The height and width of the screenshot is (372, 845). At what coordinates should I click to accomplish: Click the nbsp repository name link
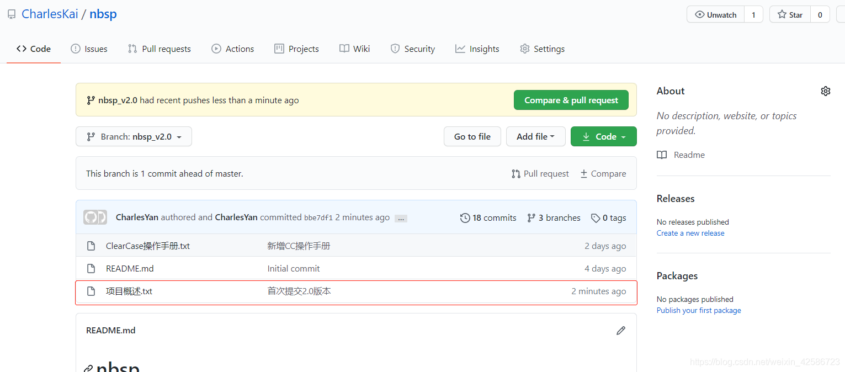pyautogui.click(x=103, y=14)
